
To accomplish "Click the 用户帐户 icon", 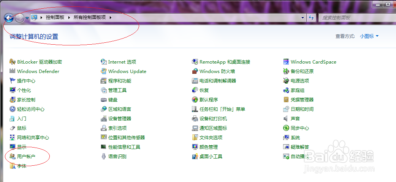I will [x=13, y=156].
